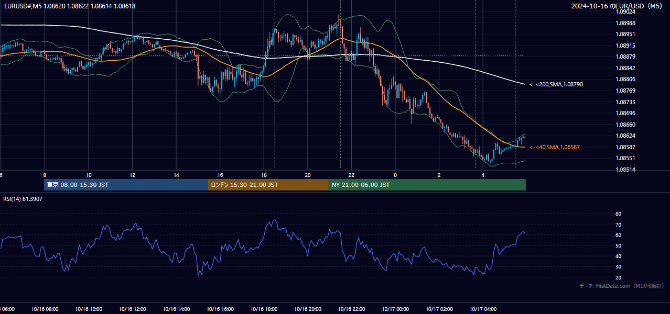Click price axis label 1.08806
This screenshot has height=314, width=670.
point(625,79)
